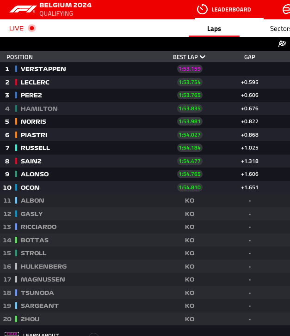Select the Stroll driver name
This screenshot has height=336, width=290.
point(33,253)
